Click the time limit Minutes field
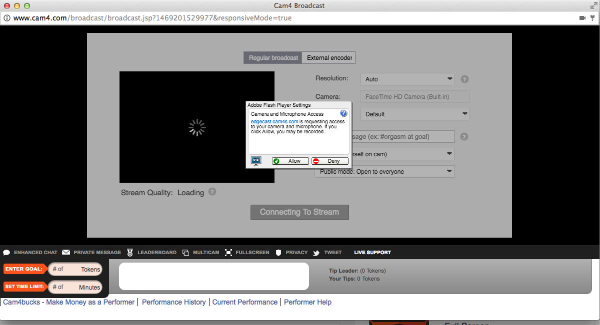The width and height of the screenshot is (600, 325). (75, 287)
